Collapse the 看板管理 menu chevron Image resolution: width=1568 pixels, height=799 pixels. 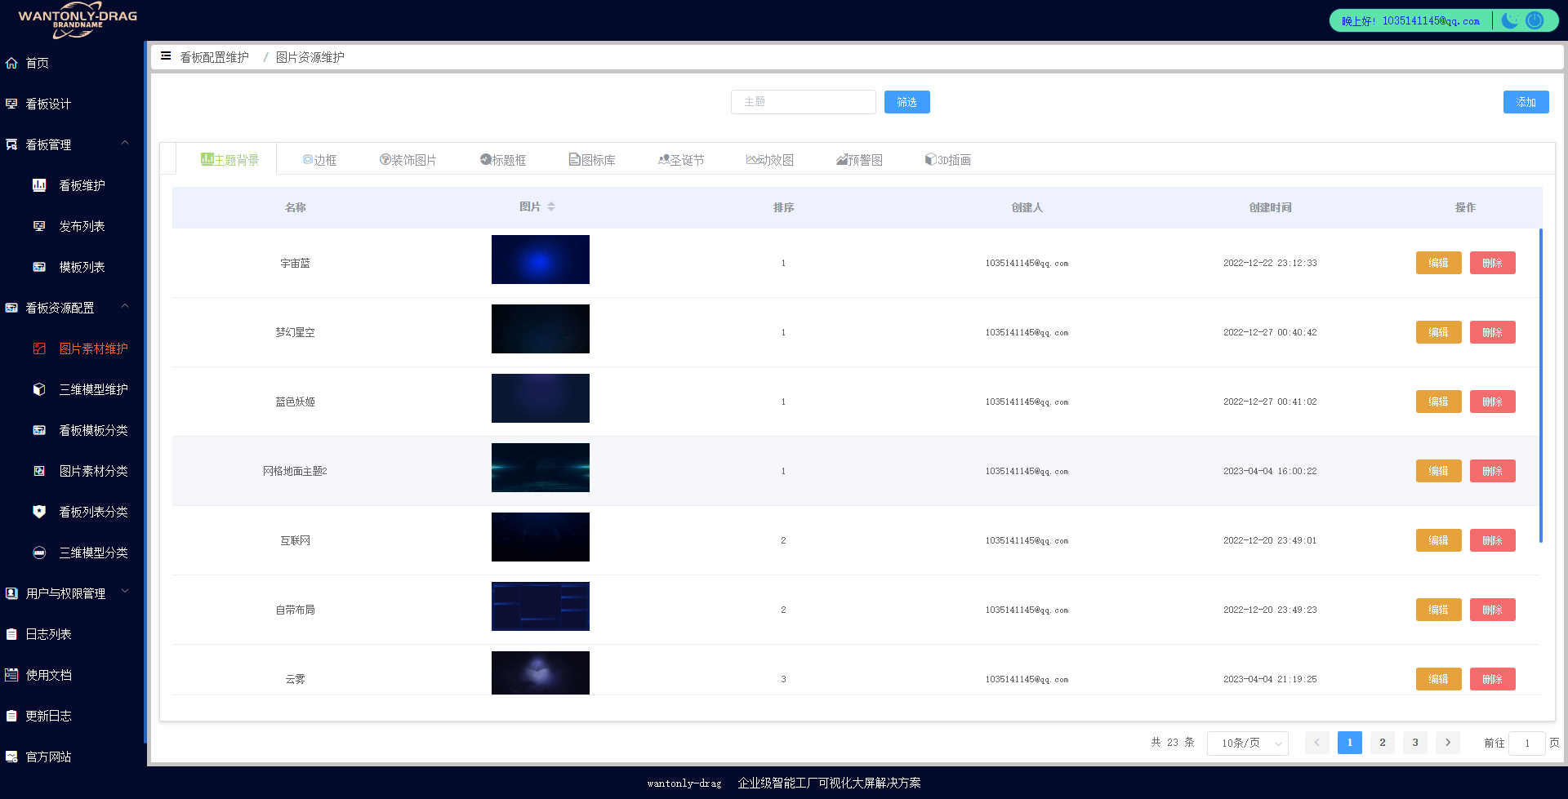pos(125,143)
